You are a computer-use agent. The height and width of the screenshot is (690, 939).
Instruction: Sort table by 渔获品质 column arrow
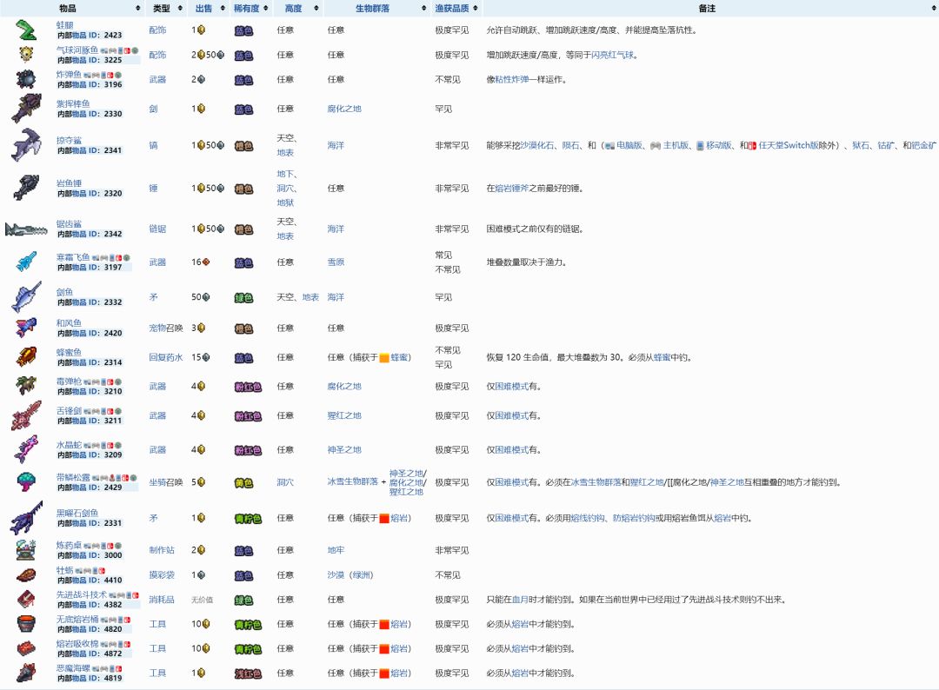[475, 9]
